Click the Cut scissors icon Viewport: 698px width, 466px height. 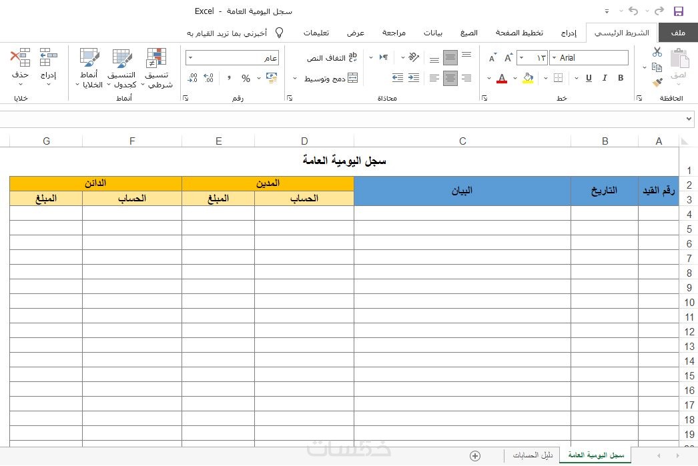pyautogui.click(x=657, y=52)
